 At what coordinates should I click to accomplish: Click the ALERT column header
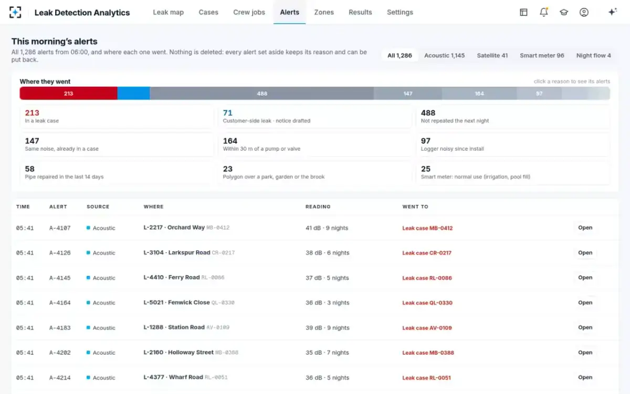pyautogui.click(x=58, y=207)
